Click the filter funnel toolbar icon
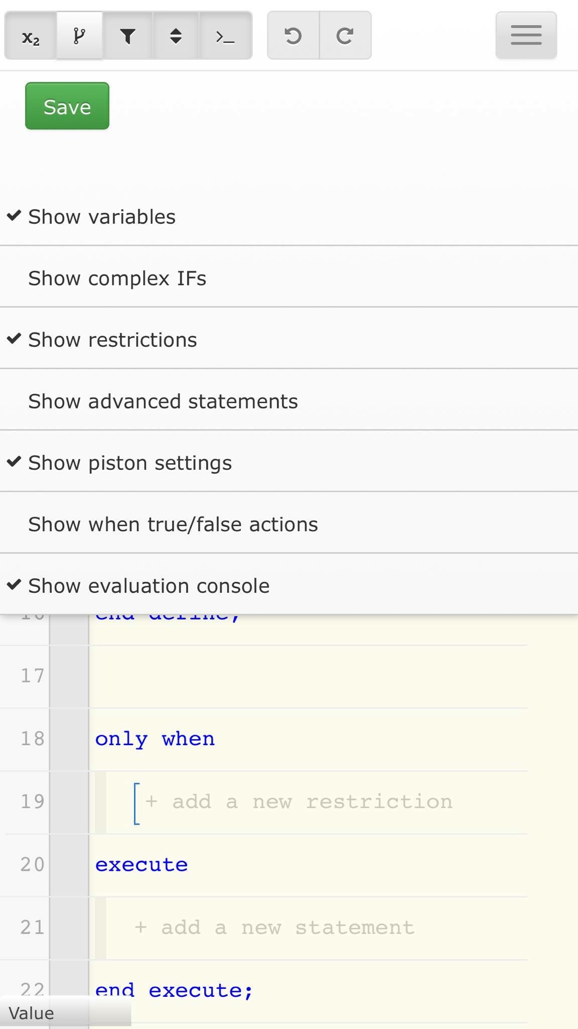 (x=127, y=36)
